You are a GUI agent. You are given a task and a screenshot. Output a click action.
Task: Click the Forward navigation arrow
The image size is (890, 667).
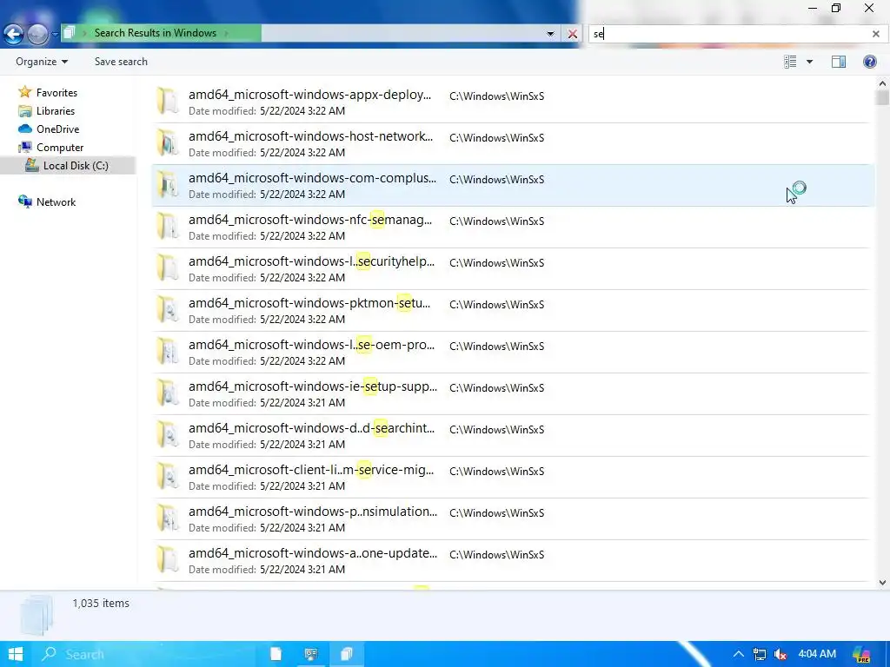(37, 34)
